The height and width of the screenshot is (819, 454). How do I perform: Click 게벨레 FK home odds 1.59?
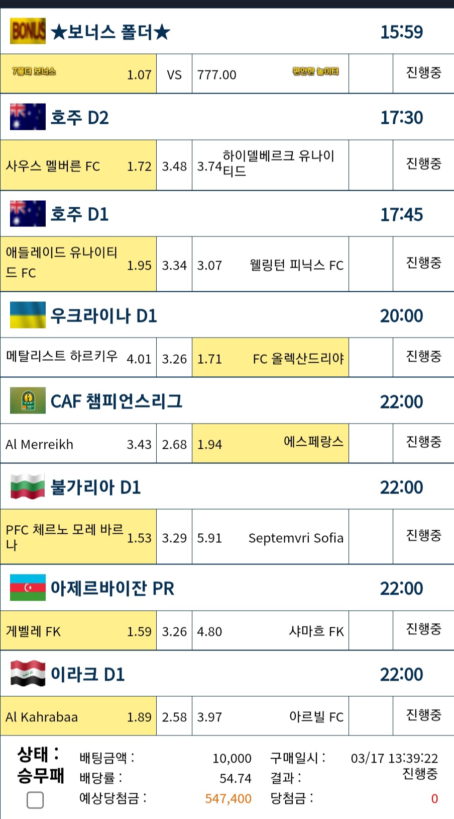coord(78,631)
